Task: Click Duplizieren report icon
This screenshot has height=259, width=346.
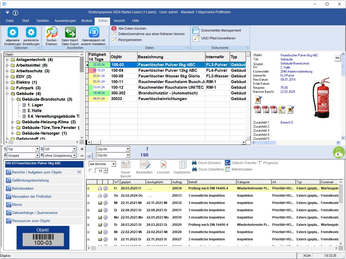Action: point(182,165)
